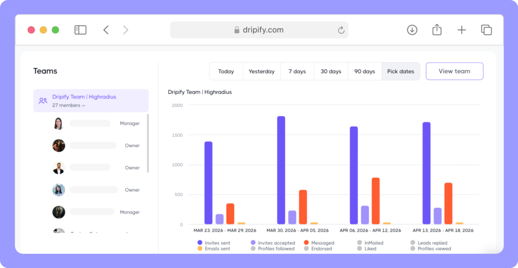This screenshot has height=268, width=518.
Task: Select the 90 days filter
Action: (364, 71)
